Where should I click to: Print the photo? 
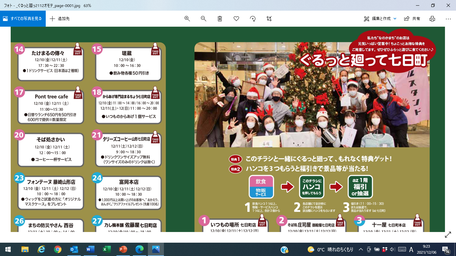(432, 19)
